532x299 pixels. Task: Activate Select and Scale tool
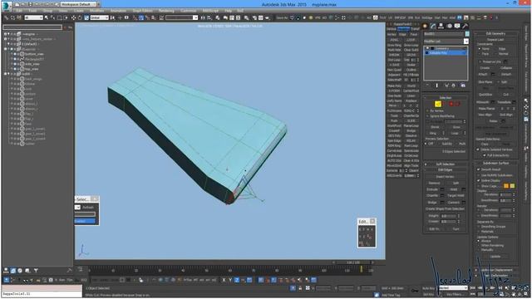click(86, 17)
